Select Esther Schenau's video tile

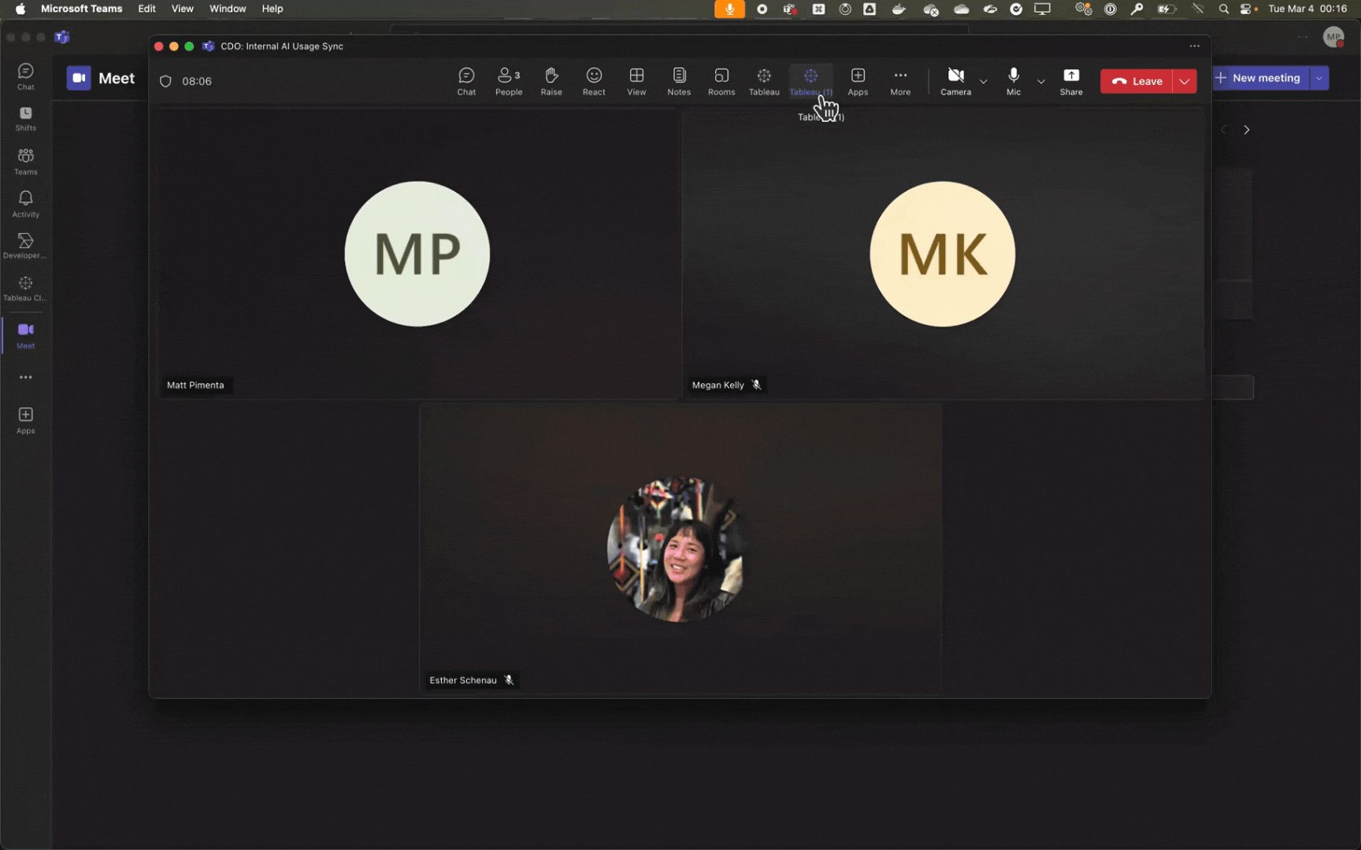[x=680, y=549]
